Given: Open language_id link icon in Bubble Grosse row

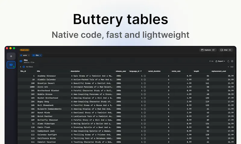Looking at the screenshot, I should tap(145, 94).
